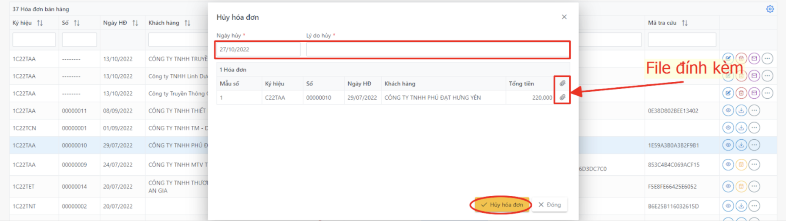Click the Khách hàng filter box
Screen dimensions: 786x221
(x=178, y=40)
